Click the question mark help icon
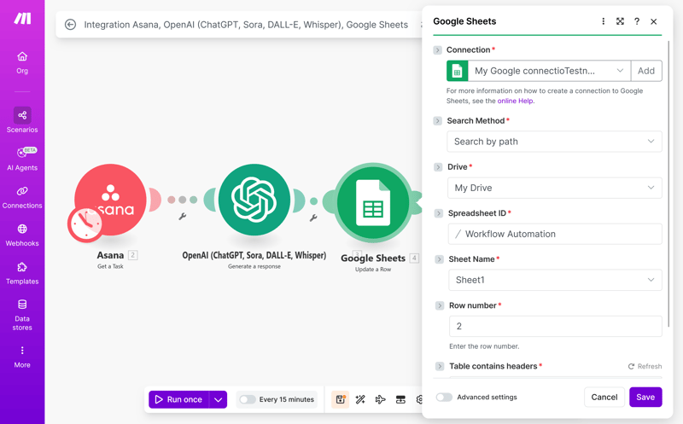This screenshot has width=683, height=424. click(x=637, y=21)
